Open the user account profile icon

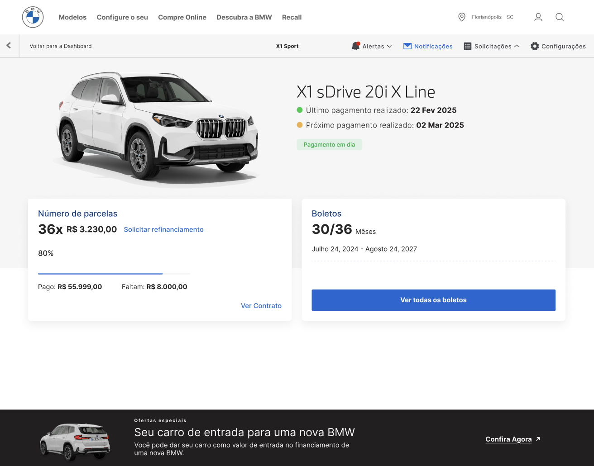(538, 17)
